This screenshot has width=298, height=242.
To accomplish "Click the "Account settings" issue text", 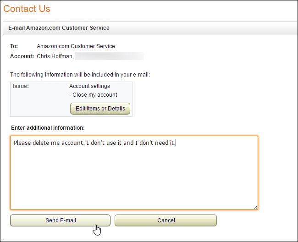I will 89,86.
